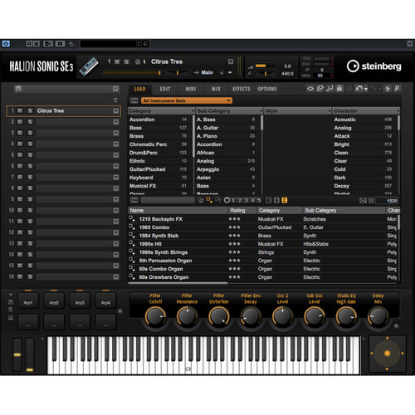The image size is (415, 415).
Task: Click the refresh results icon
Action: point(363,201)
